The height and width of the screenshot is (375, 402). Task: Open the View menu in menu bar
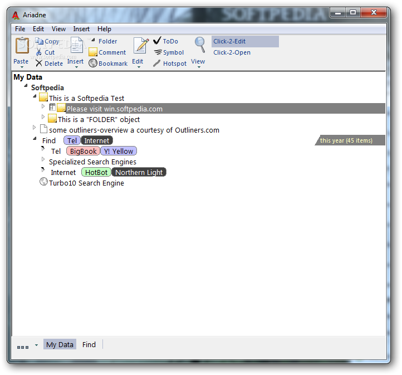coord(58,29)
